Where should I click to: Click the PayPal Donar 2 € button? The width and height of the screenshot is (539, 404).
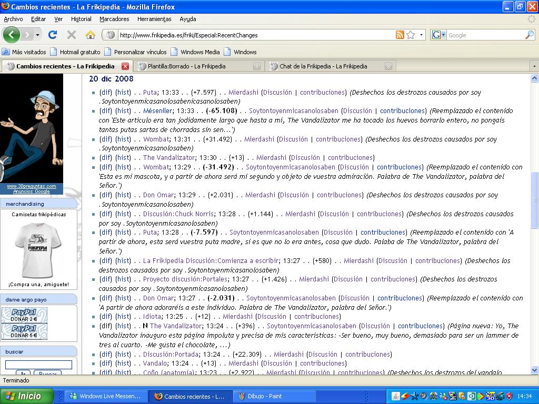(x=24, y=316)
